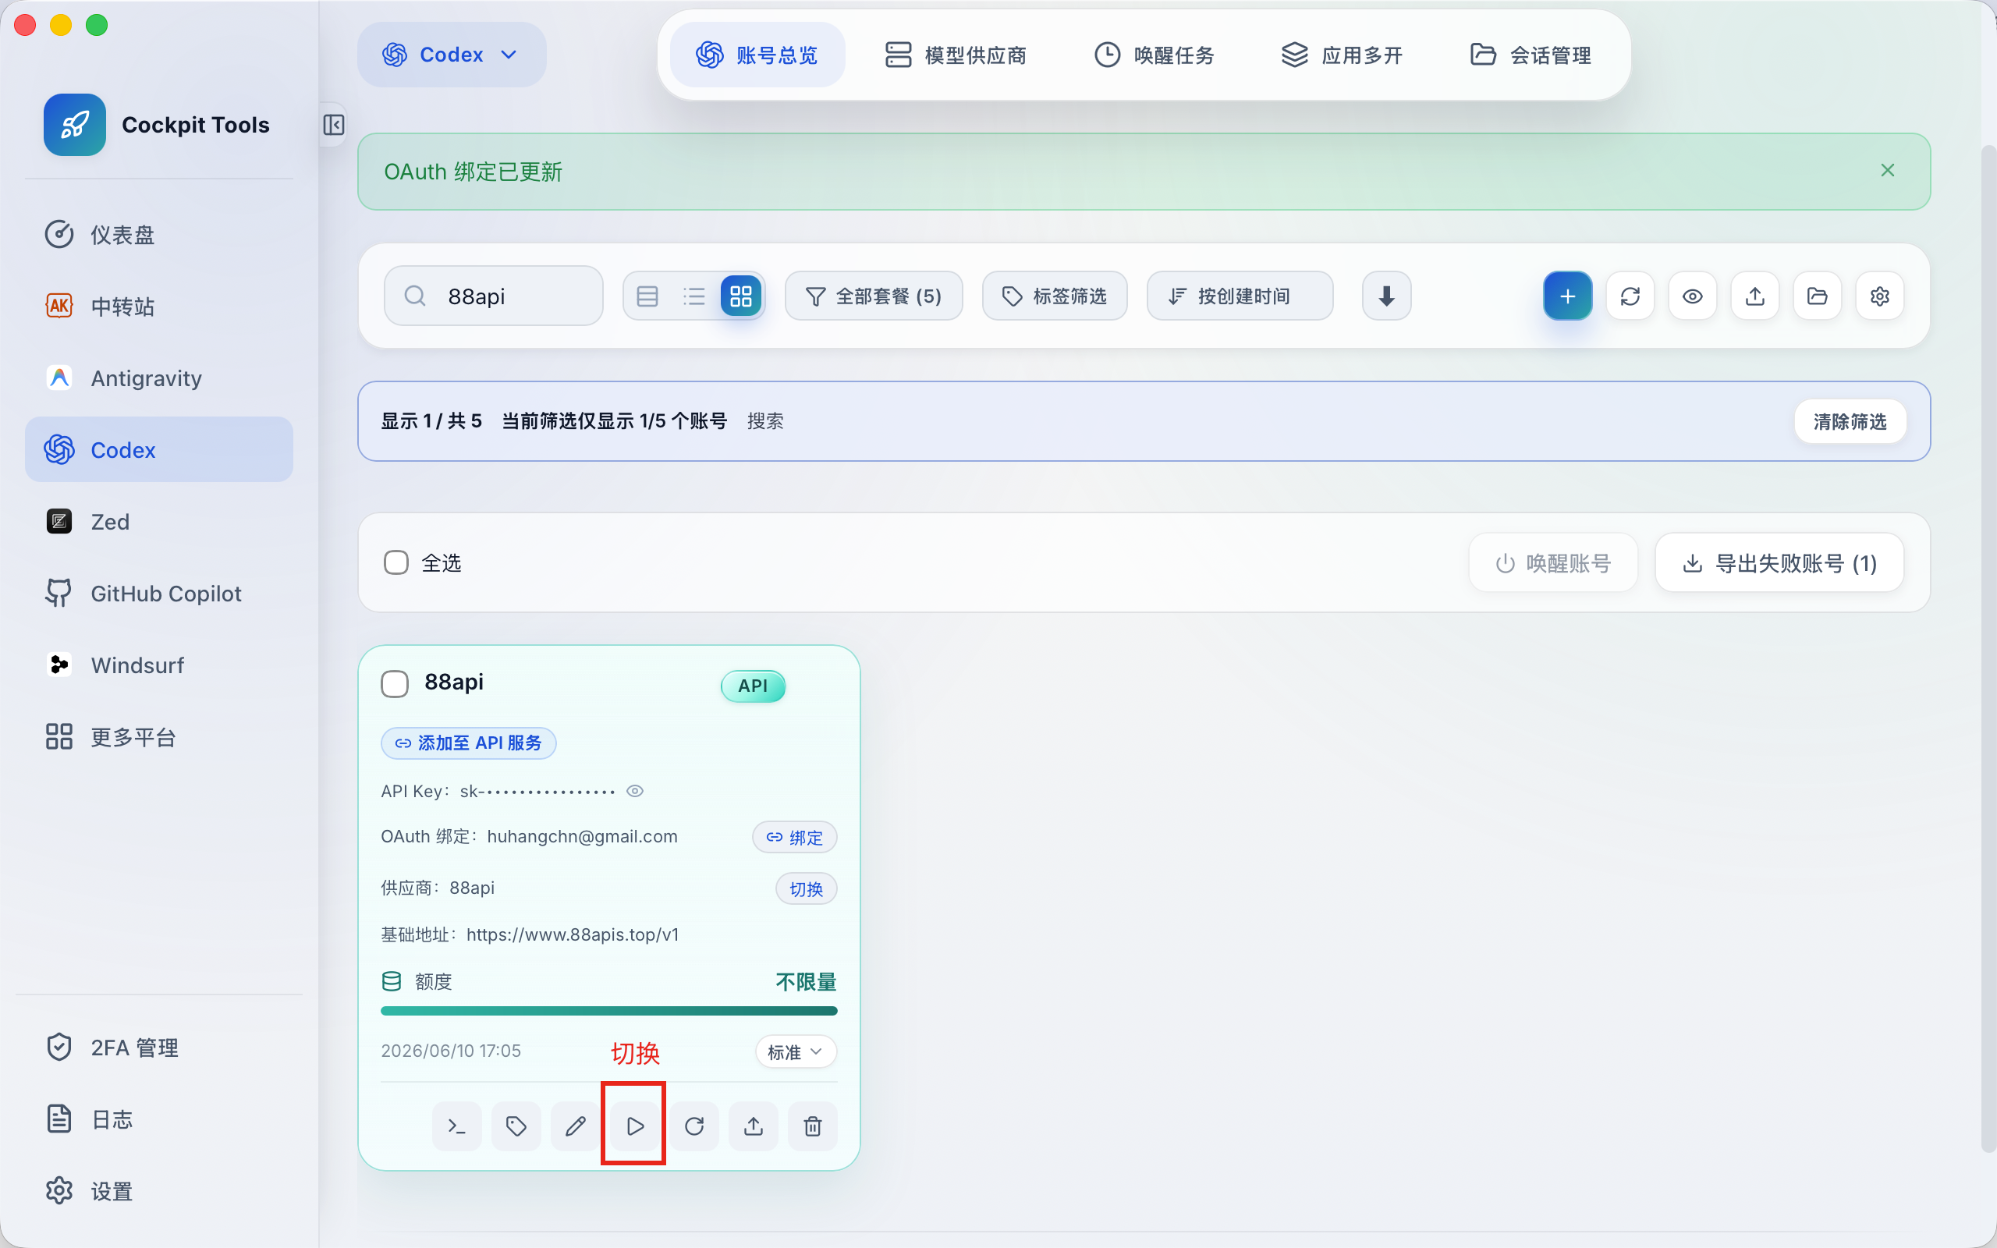Expand the 标准 dropdown on 88api card

pos(796,1051)
